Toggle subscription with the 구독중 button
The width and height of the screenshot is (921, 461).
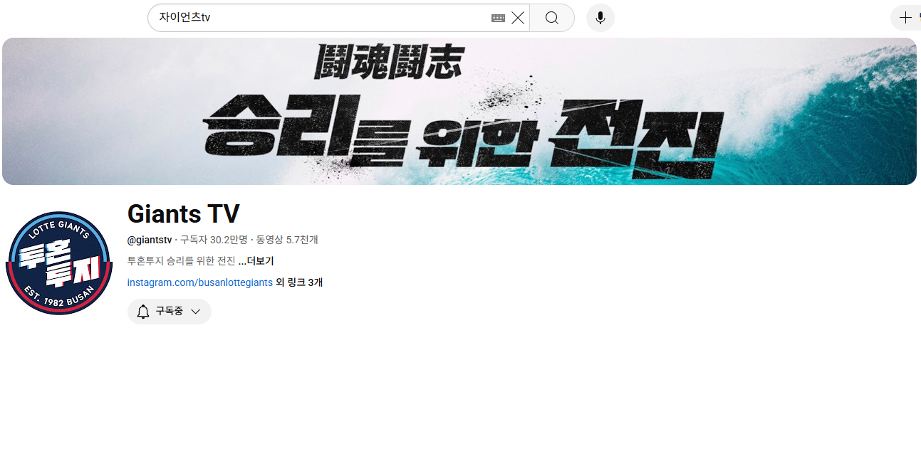(x=170, y=312)
